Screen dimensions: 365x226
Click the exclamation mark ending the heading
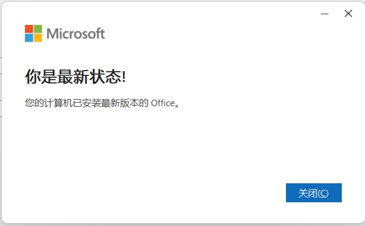(124, 77)
